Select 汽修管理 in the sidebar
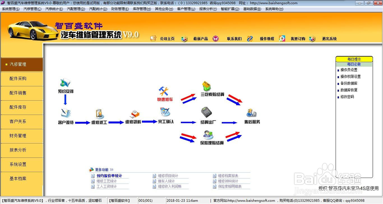Screen dimensions: 383x204 pos(22,64)
